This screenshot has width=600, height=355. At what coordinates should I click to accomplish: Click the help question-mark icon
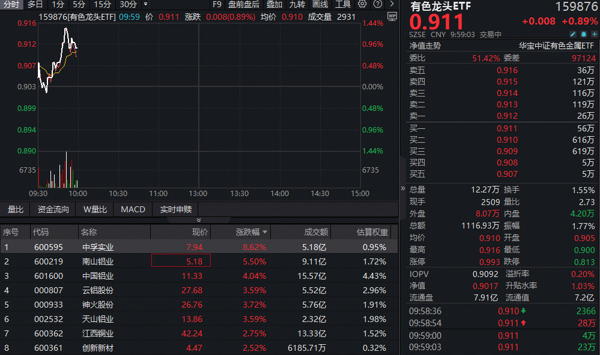click(x=377, y=5)
